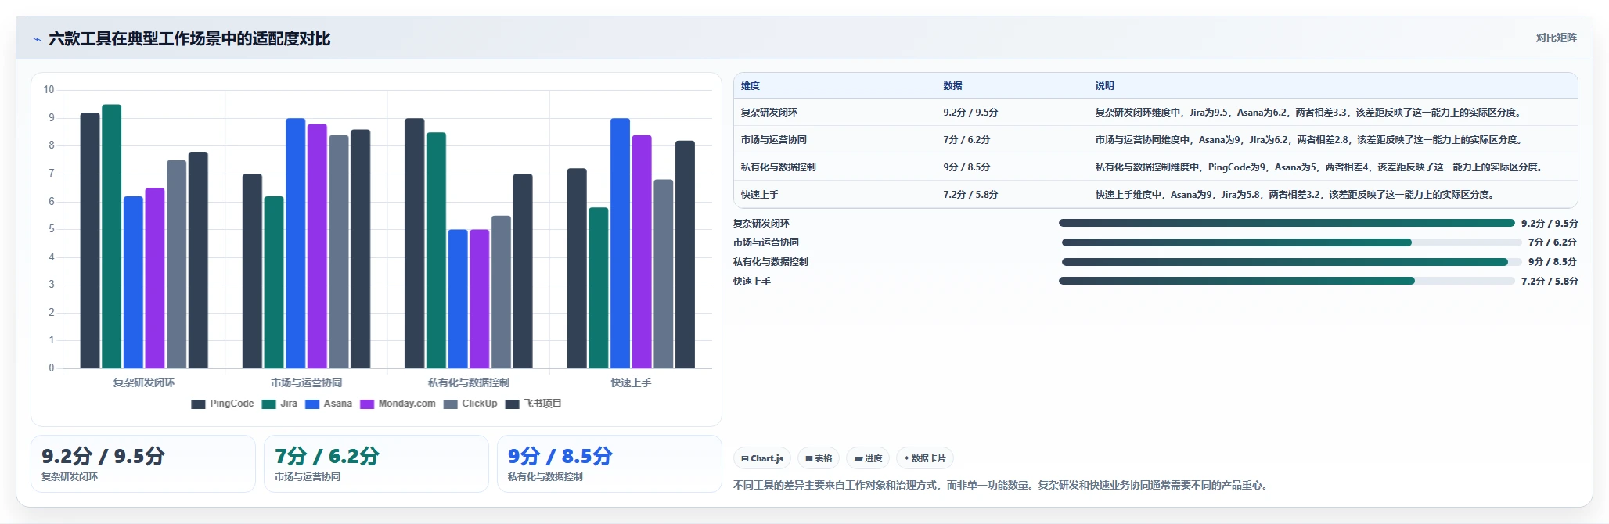Click the 7分 / 6.2分 data card
This screenshot has width=1609, height=524.
376,464
